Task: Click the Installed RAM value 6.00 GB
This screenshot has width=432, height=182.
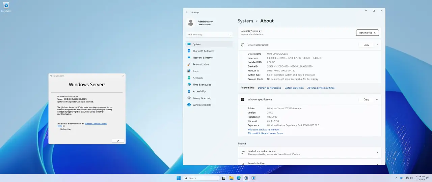Action: pyautogui.click(x=271, y=62)
